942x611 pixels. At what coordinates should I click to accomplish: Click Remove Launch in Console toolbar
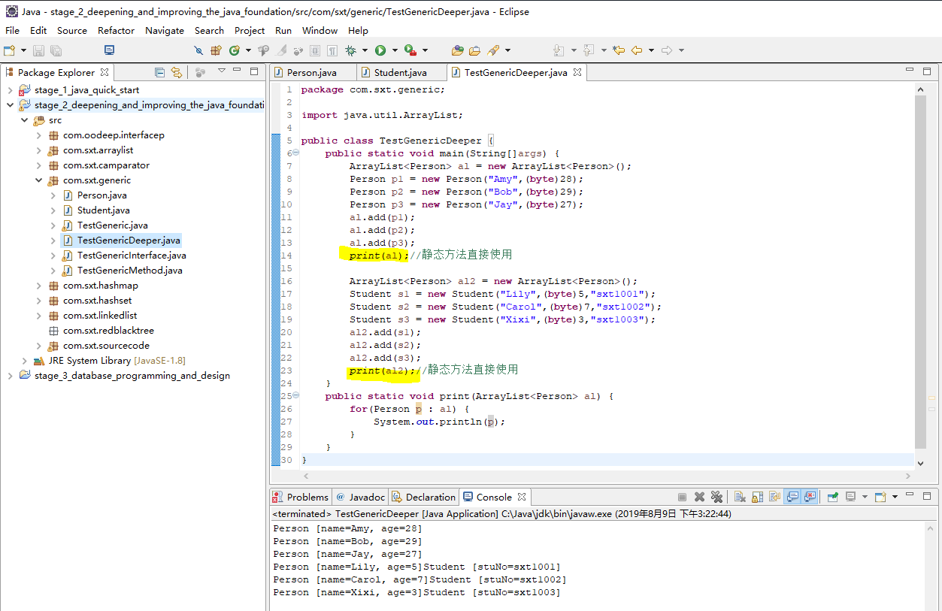(699, 497)
